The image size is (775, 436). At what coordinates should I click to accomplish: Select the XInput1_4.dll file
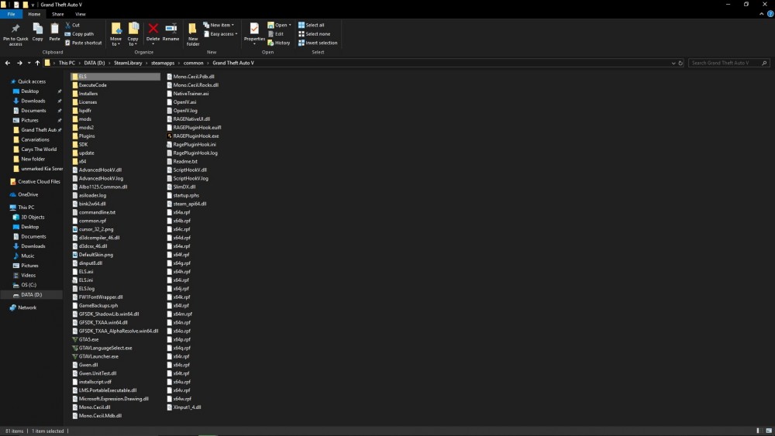pos(184,407)
